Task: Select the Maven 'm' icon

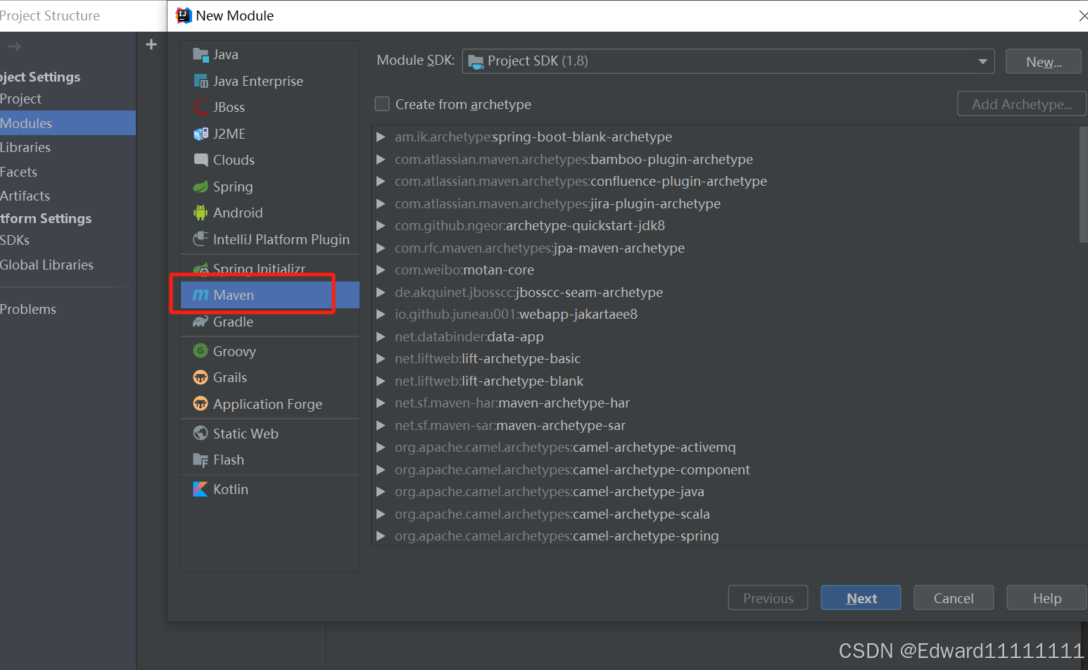Action: coord(201,295)
